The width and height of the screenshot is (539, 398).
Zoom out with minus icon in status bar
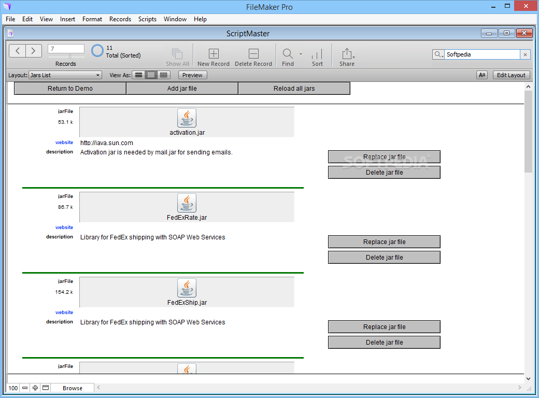tap(25, 388)
